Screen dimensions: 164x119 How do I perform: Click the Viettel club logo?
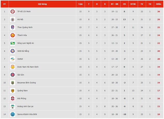point(13,59)
